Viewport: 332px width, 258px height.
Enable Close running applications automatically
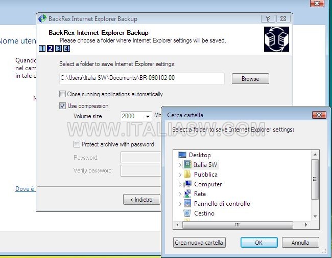click(62, 94)
